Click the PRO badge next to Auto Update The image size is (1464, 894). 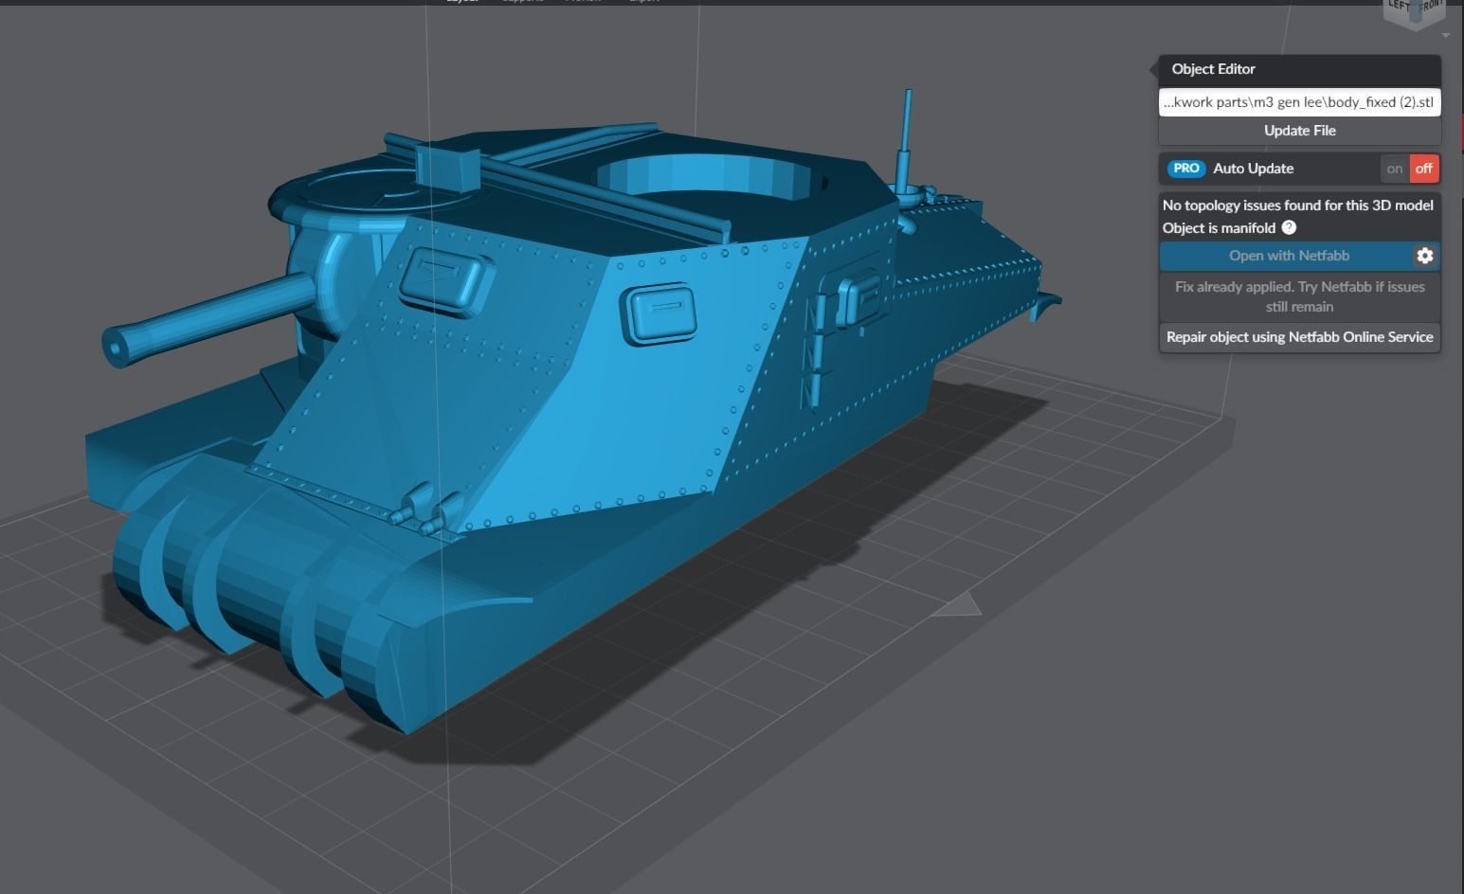[x=1185, y=169]
